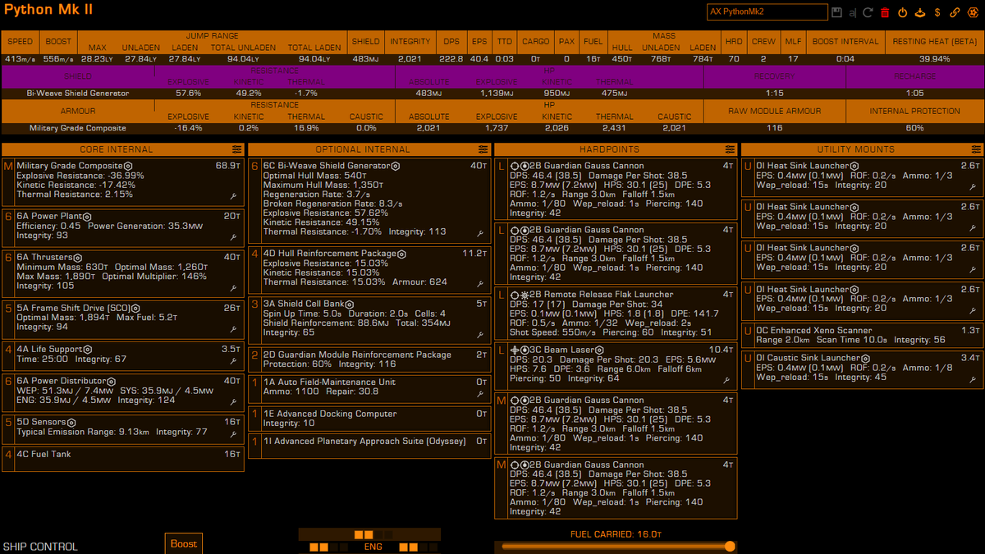Open the 3A Shield Cell Bank wrench icon

click(x=481, y=335)
